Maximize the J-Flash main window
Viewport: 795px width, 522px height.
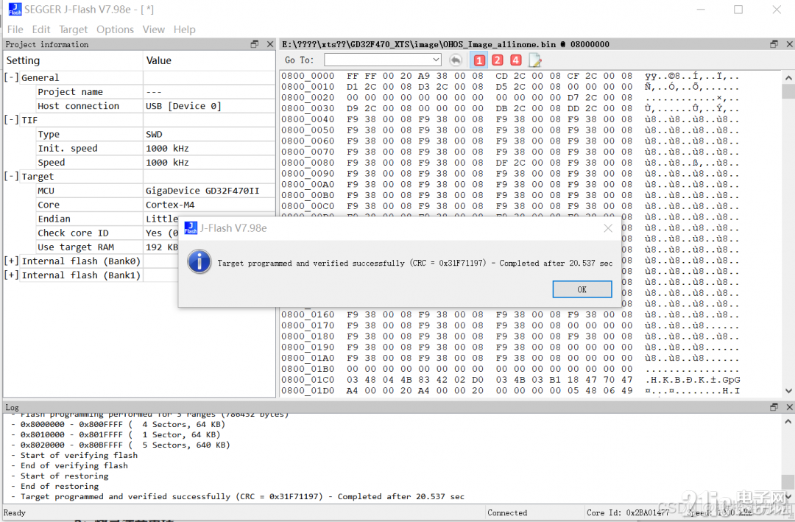click(738, 10)
